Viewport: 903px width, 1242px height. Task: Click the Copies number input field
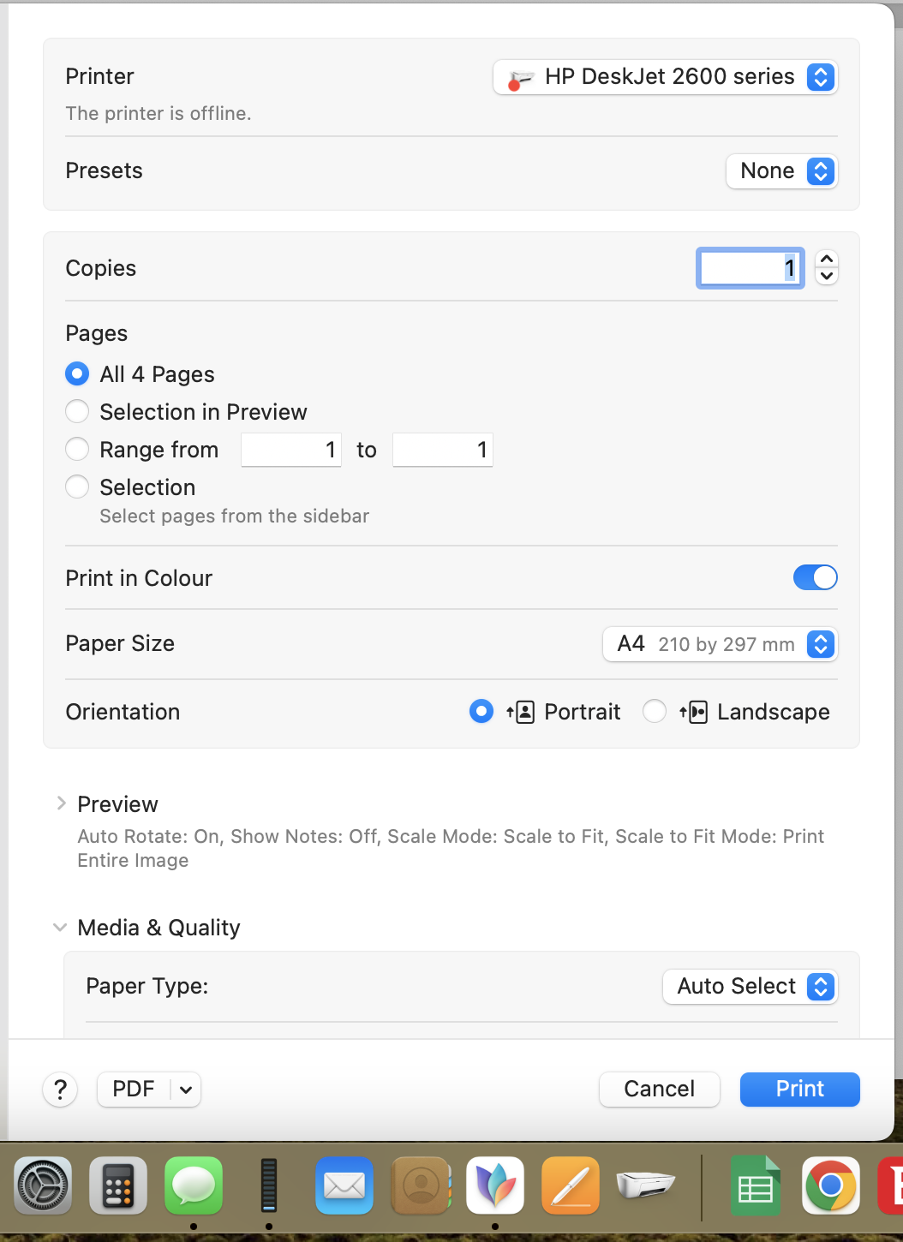750,268
